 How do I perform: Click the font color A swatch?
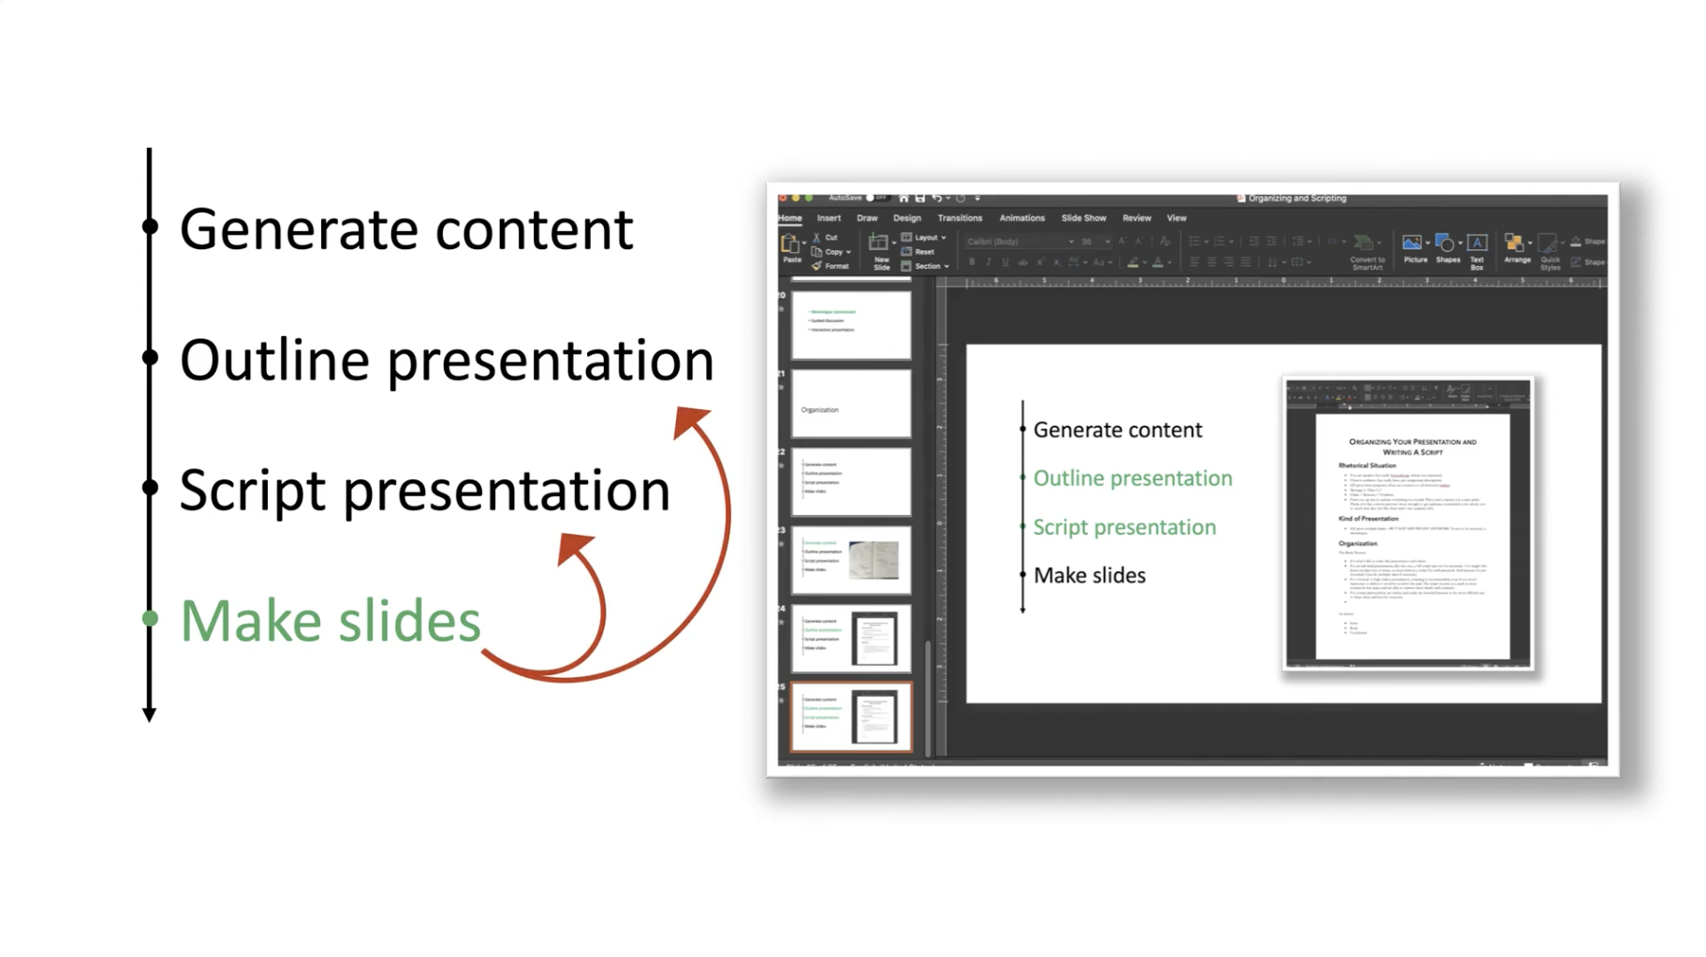(x=1158, y=262)
